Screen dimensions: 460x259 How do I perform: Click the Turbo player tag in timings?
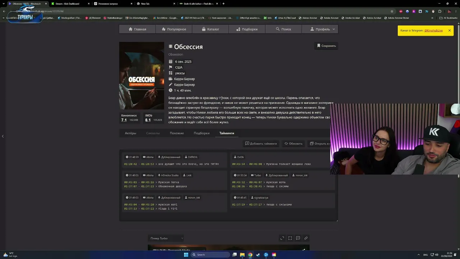[x=256, y=176]
